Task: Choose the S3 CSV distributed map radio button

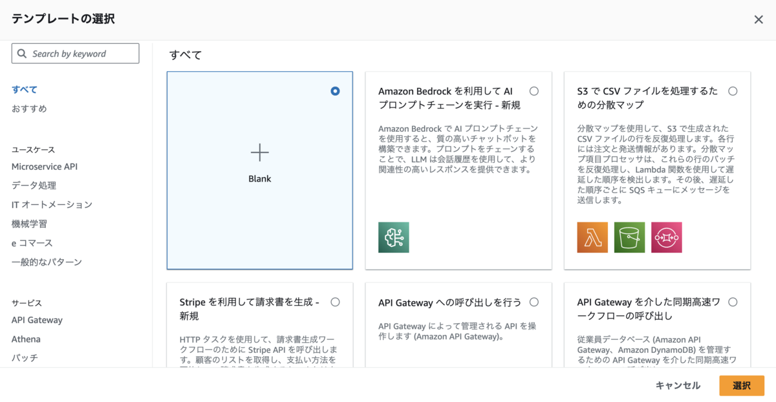Action: (733, 91)
